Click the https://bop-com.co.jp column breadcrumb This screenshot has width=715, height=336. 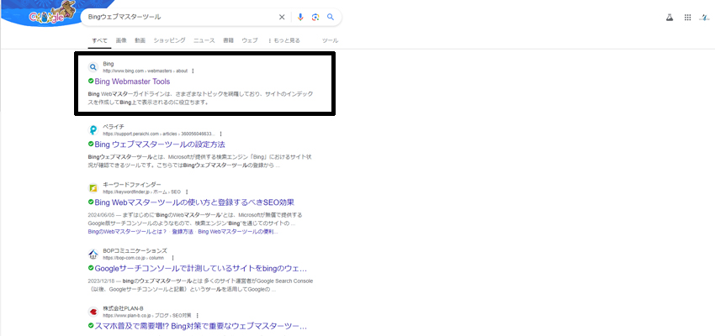point(134,258)
